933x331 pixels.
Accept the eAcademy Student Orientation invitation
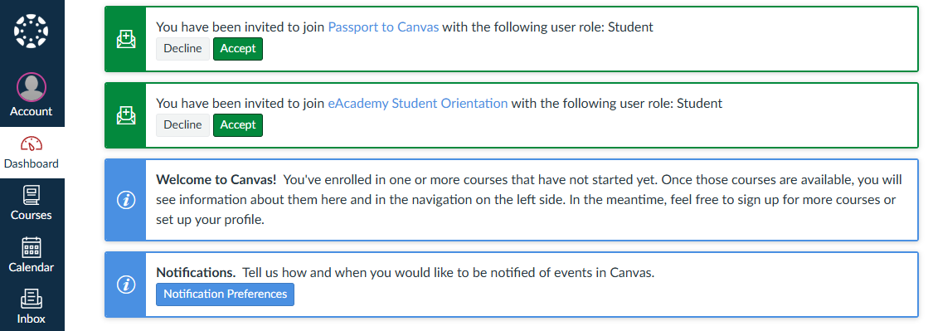click(238, 125)
